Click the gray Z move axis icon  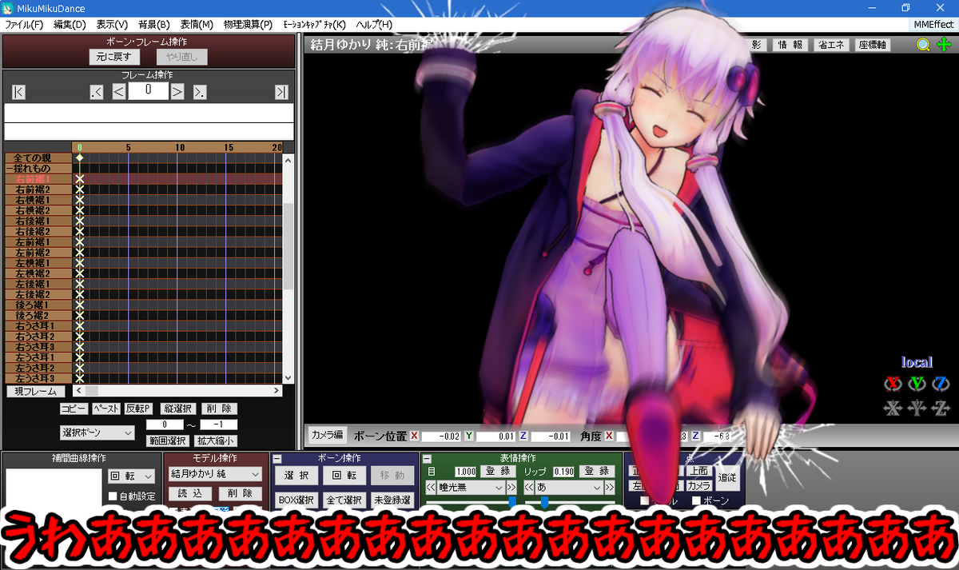941,409
